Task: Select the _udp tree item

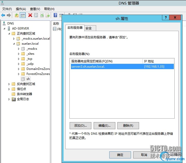Action: [x=30, y=64]
